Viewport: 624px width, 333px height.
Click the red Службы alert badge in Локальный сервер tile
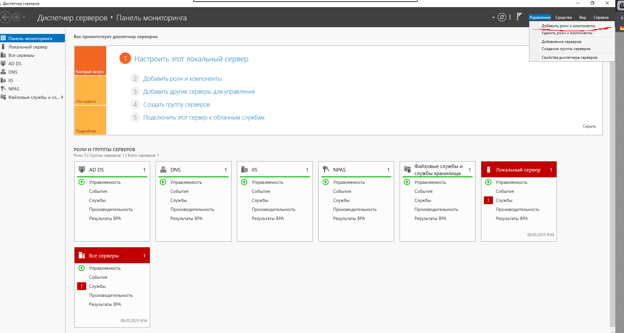[488, 200]
